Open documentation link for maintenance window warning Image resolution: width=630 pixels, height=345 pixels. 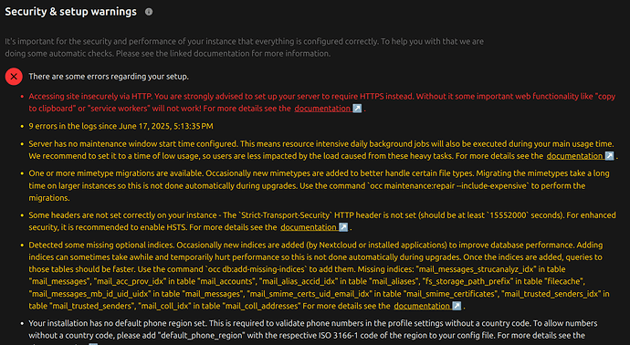click(x=574, y=156)
